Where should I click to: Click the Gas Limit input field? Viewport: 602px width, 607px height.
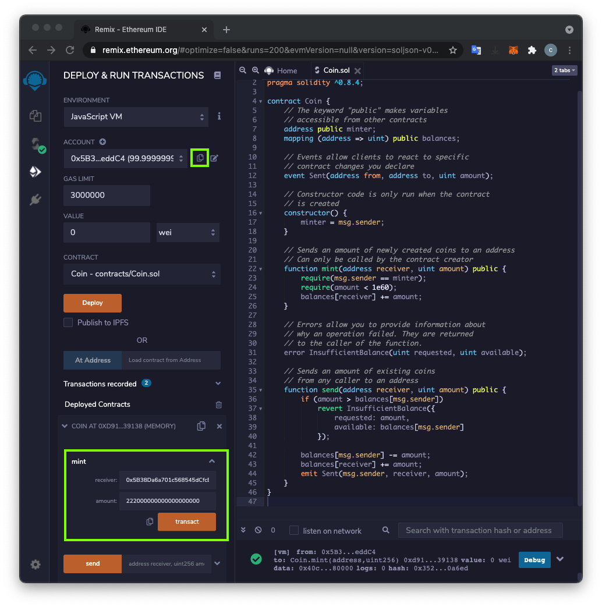pyautogui.click(x=107, y=195)
